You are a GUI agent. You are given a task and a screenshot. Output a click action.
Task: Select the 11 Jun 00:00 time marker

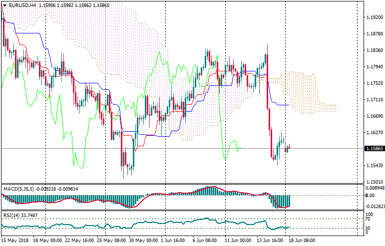[x=238, y=241]
